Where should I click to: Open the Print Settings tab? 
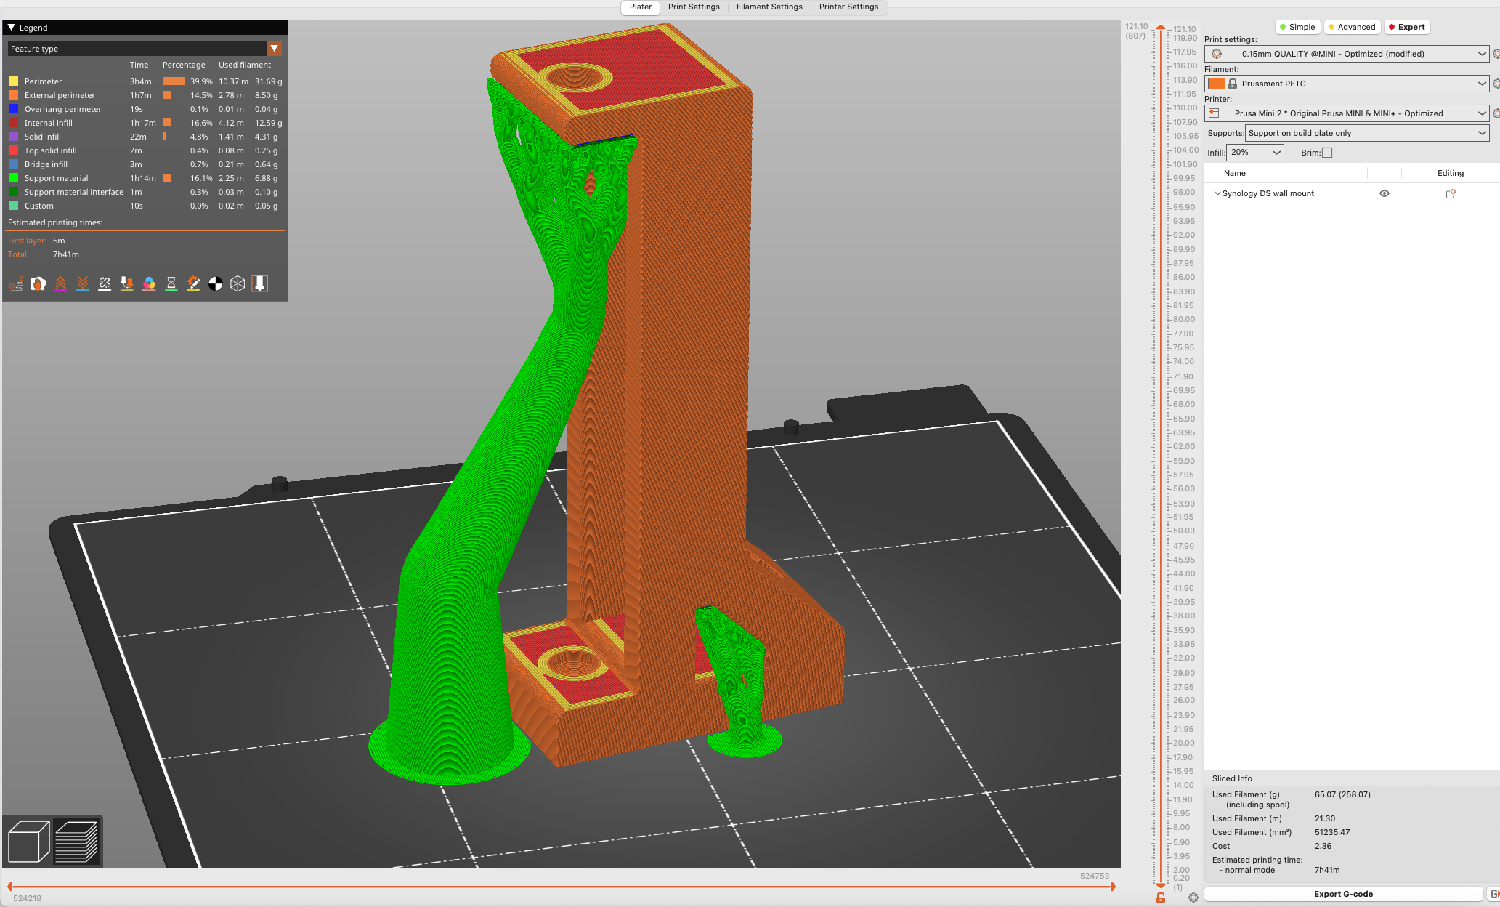coord(693,7)
